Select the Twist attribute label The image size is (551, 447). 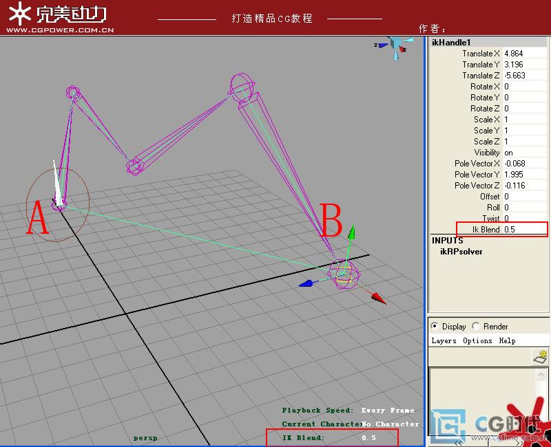click(491, 218)
